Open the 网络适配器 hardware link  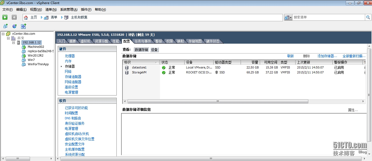73,82
